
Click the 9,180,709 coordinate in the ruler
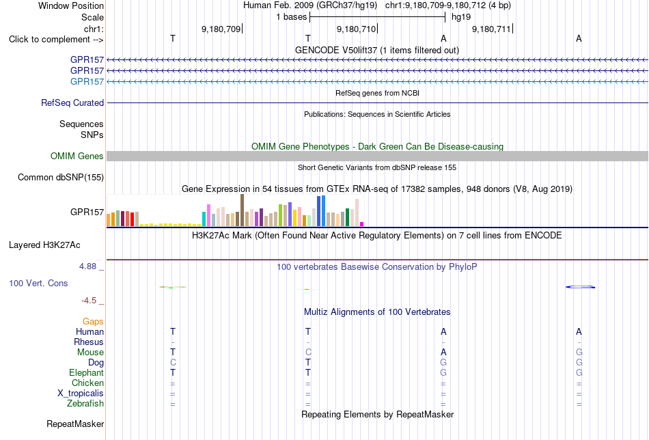coord(221,29)
